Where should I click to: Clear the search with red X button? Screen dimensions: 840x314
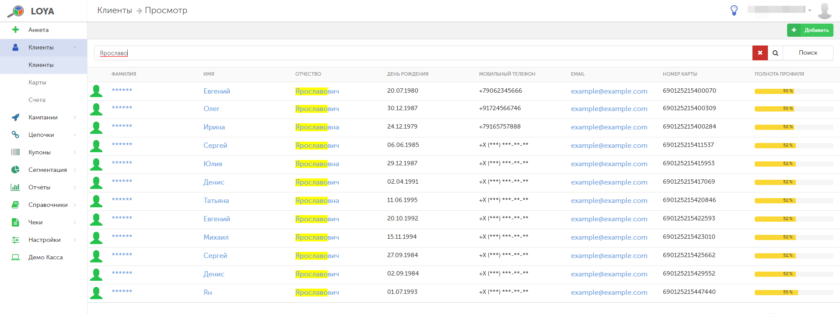[760, 53]
